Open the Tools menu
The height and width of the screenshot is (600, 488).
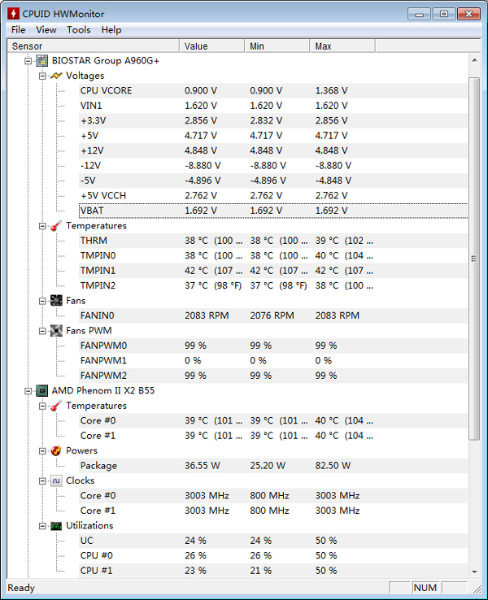[x=78, y=30]
